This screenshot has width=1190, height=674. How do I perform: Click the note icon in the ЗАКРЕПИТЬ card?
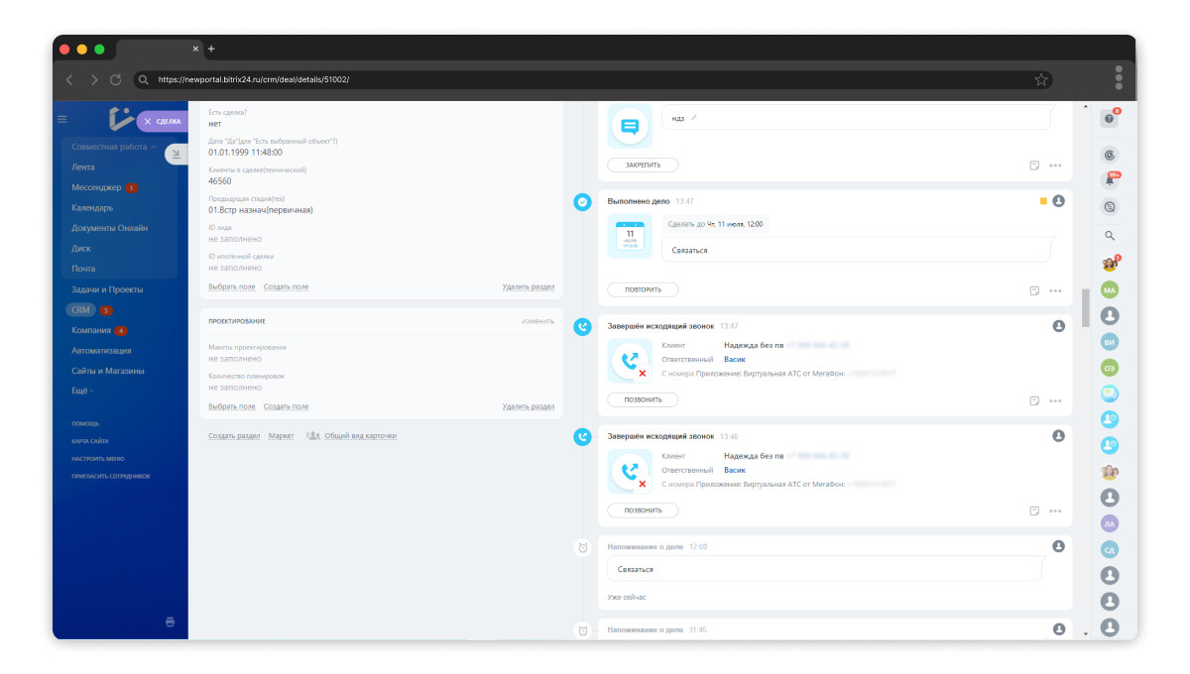[1034, 166]
